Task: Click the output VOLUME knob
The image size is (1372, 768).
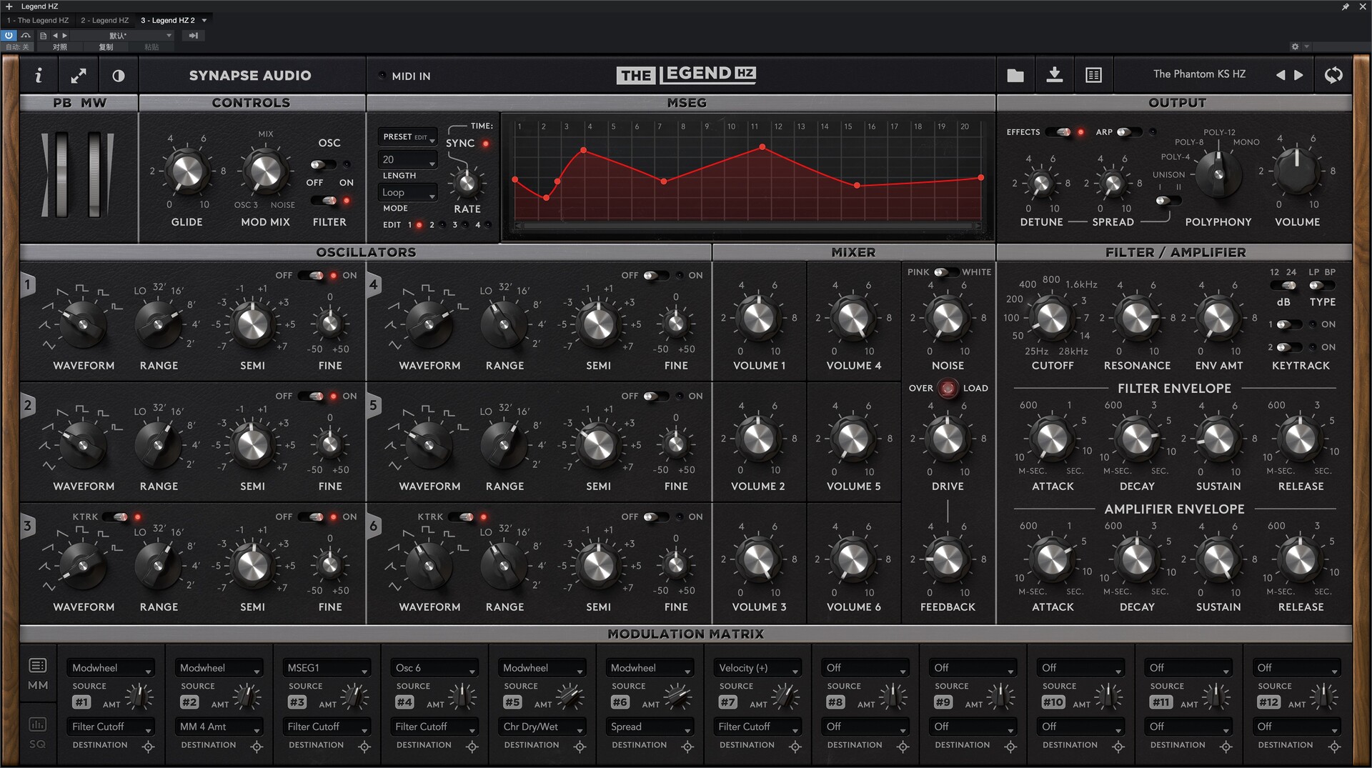Action: click(1296, 171)
